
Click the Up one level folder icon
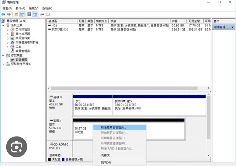(x=16, y=14)
